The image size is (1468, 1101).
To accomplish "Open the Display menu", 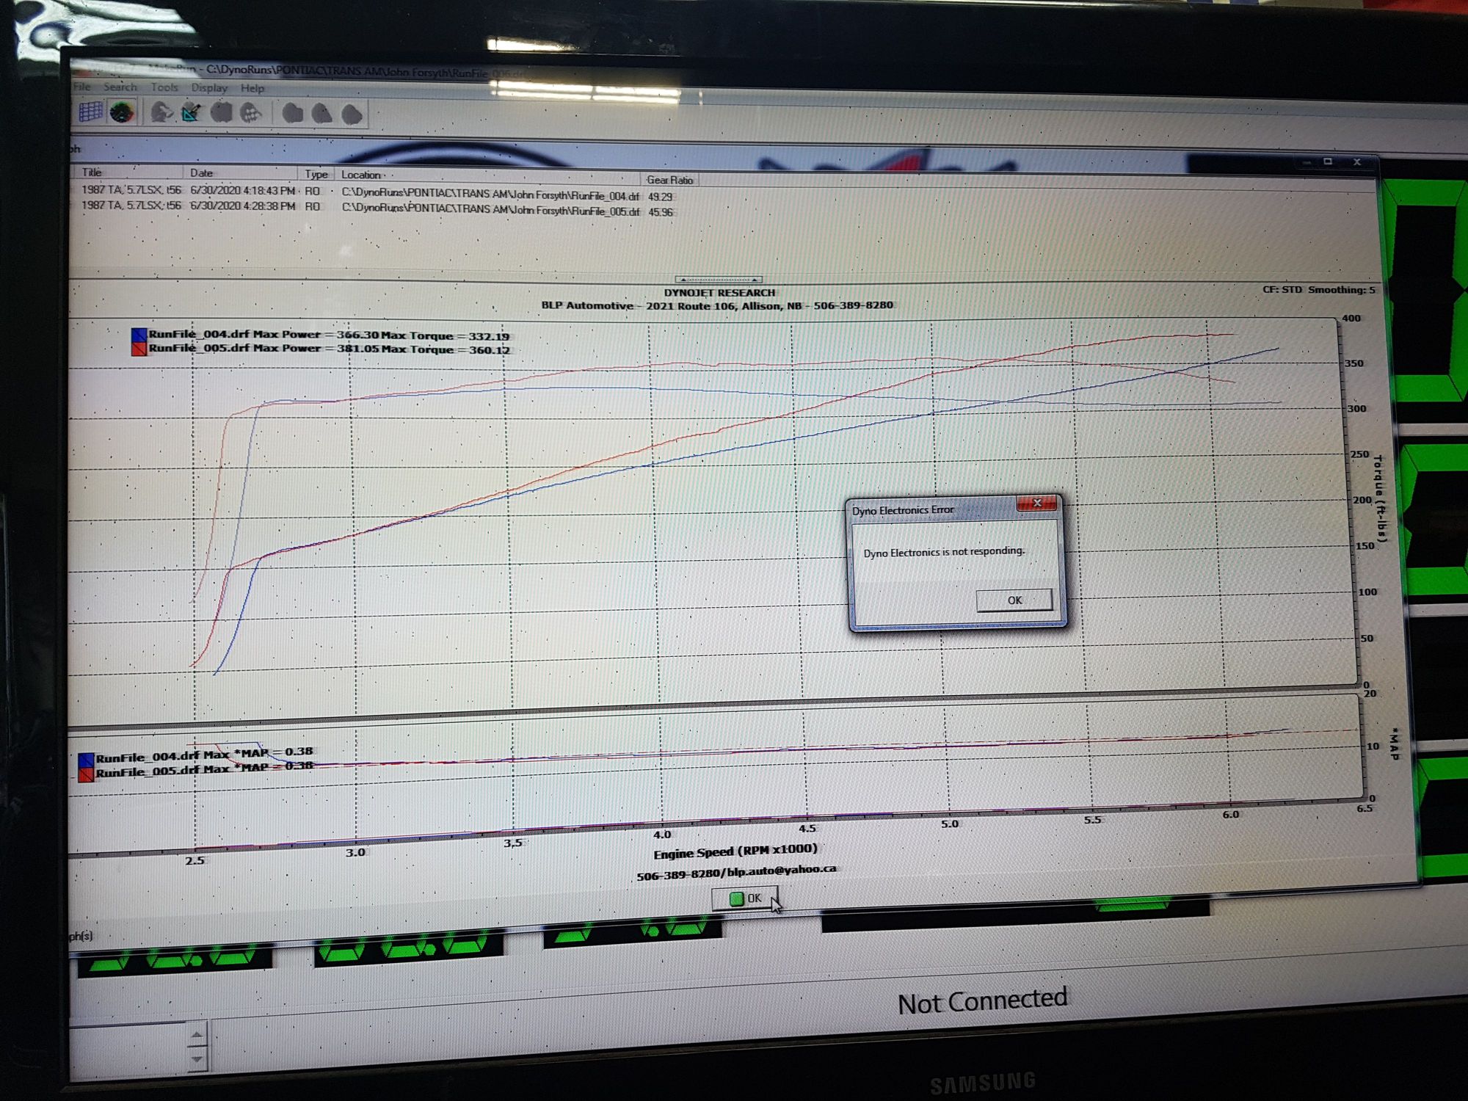I will (209, 88).
